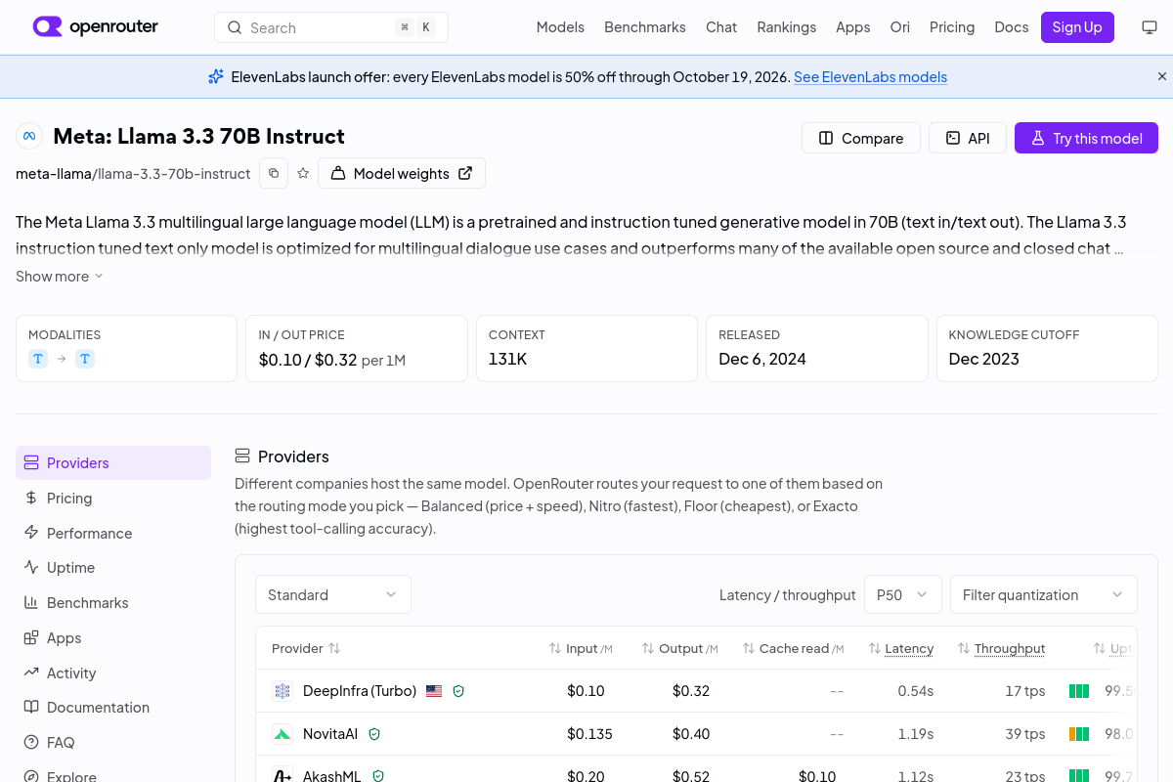
Task: Sort by Input price column
Action: tap(581, 648)
